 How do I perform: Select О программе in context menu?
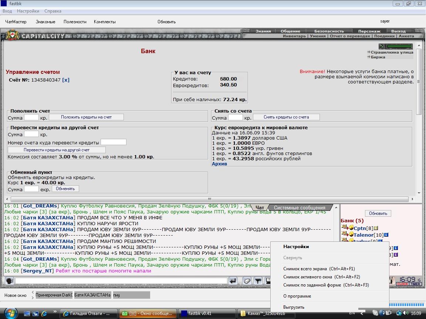pos(329,296)
